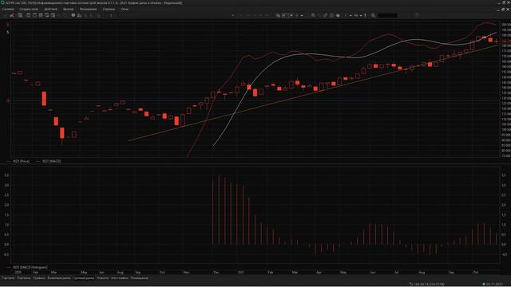Click the Nov label on time axis
Viewport: 511px width, 287px height.
(186, 272)
